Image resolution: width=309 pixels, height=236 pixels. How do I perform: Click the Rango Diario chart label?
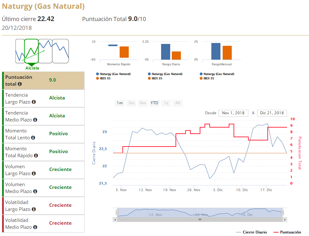coord(171,64)
